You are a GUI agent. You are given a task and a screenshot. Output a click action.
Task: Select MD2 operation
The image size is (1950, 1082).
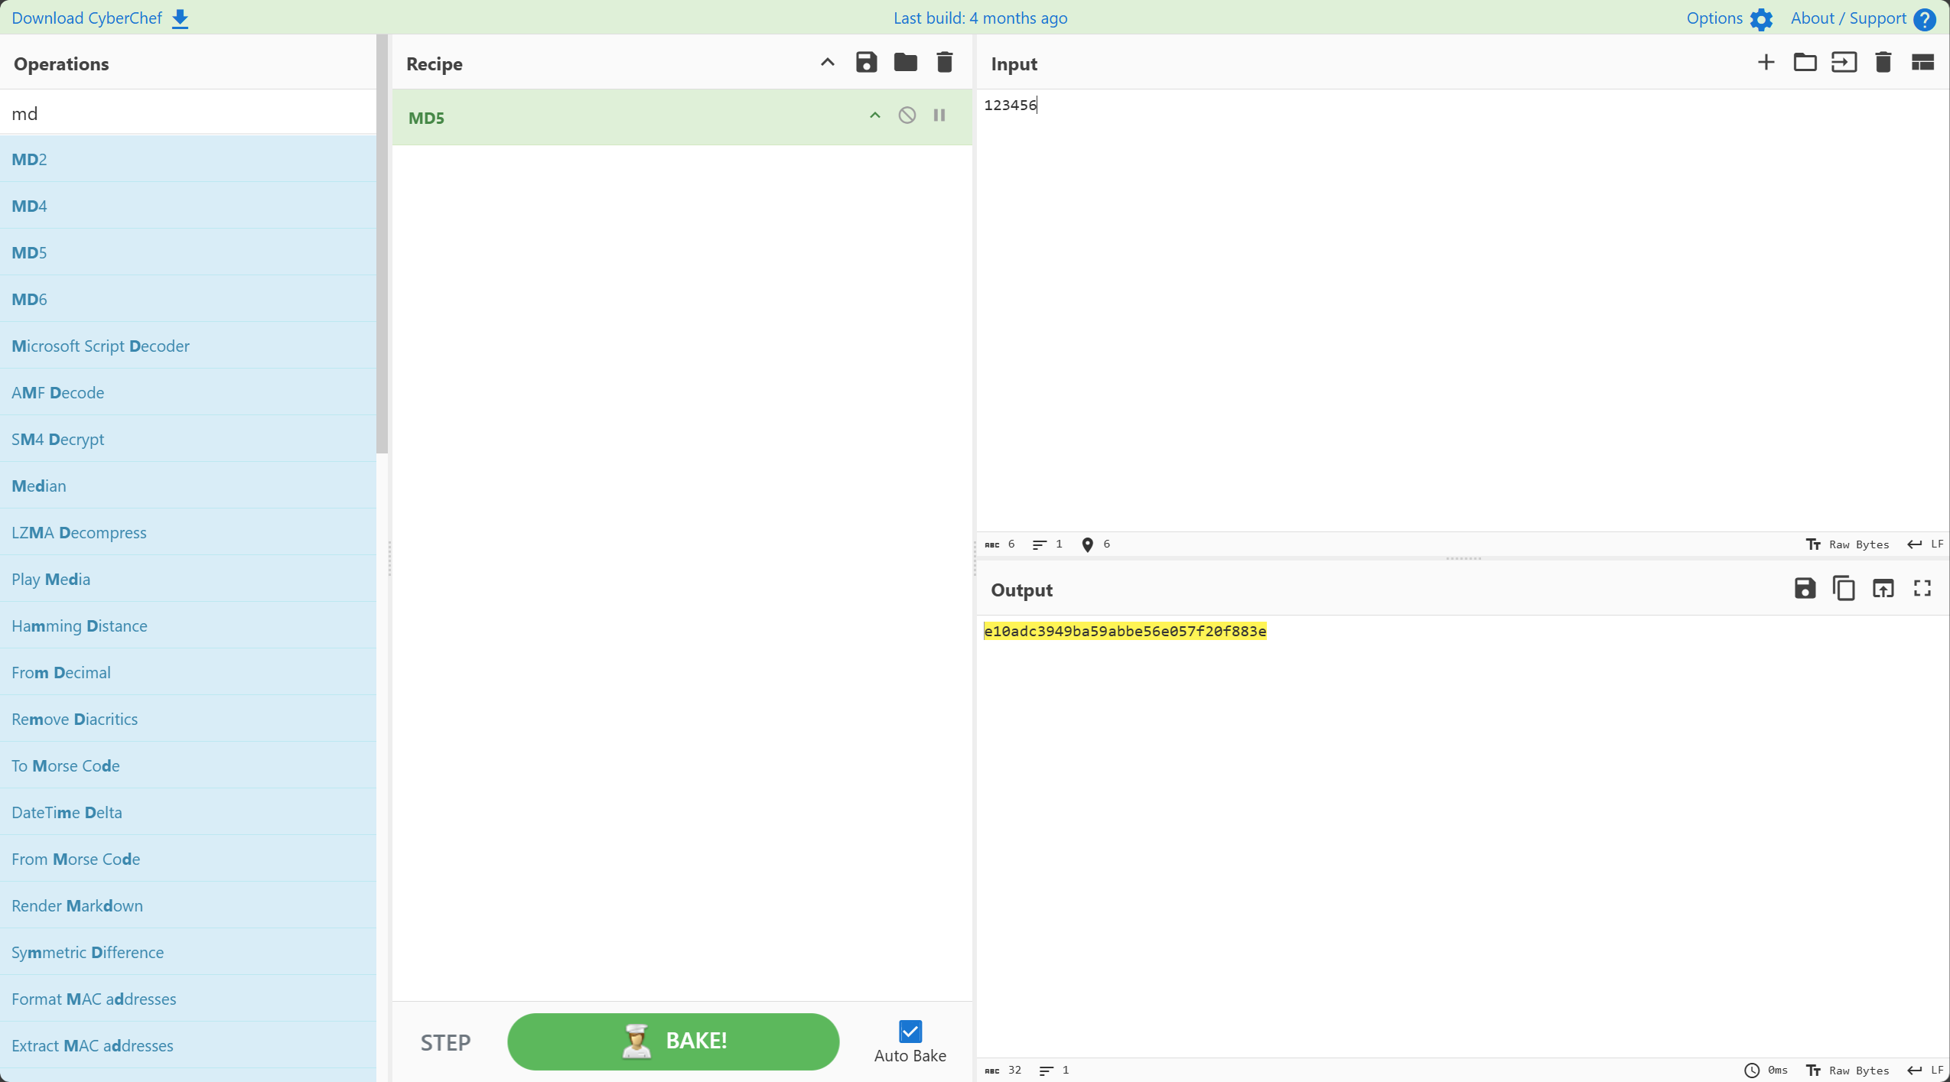[x=188, y=159]
